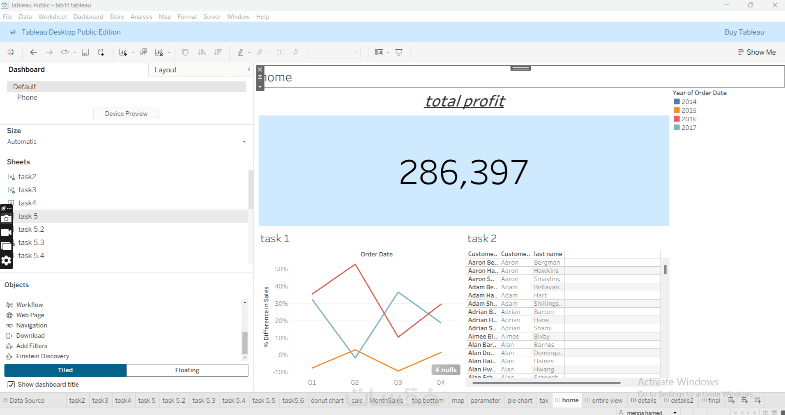This screenshot has width=785, height=415.
Task: Select the Tiled layout toggle
Action: (x=65, y=370)
